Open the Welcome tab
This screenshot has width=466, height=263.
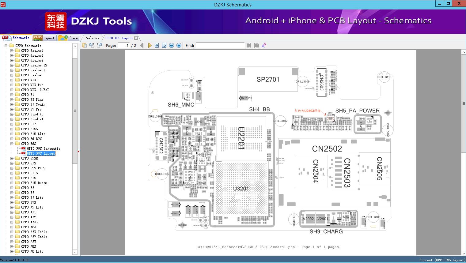click(93, 38)
